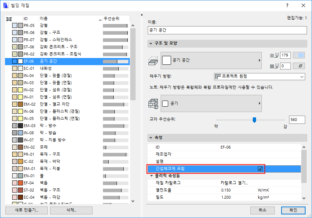Click the fill icon of ST-02 벽돌 - 구조
Viewport: 312px width, 218px height.
coord(15,190)
